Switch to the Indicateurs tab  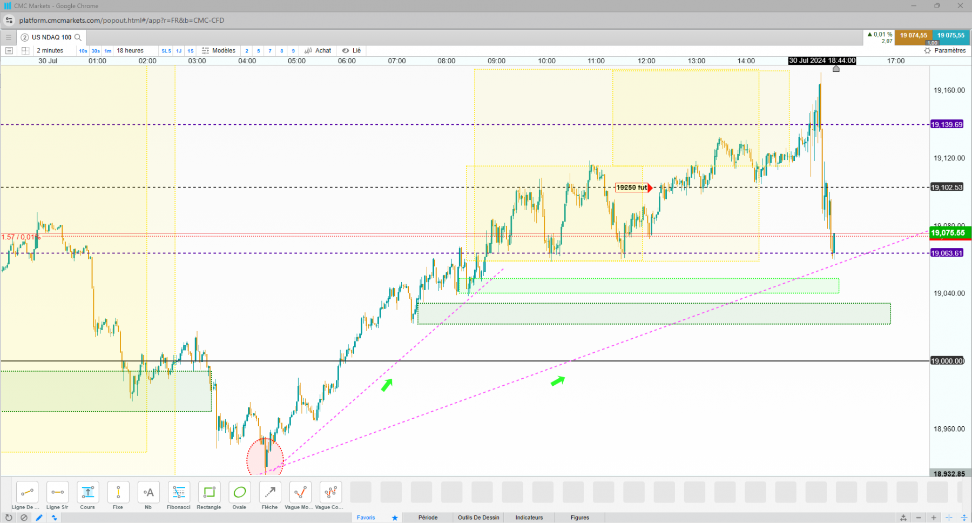(x=529, y=518)
